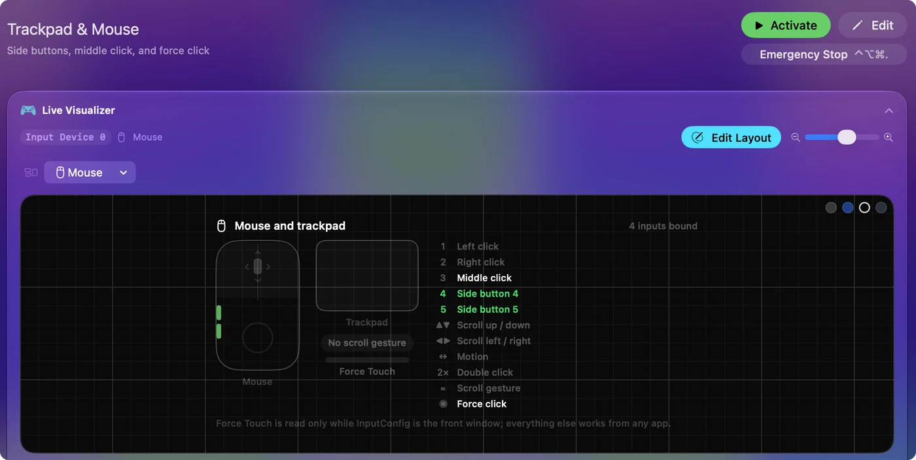Select the Force click row

pos(473,404)
